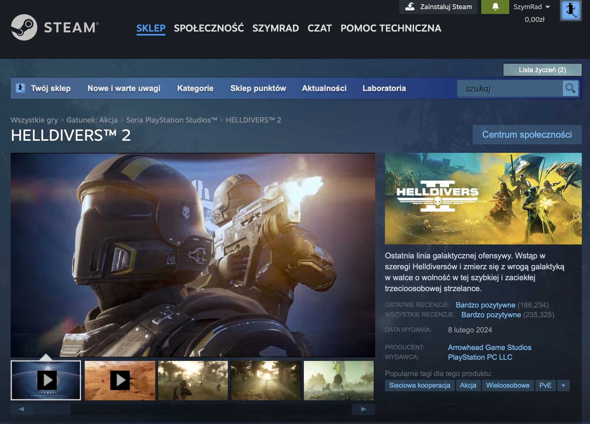This screenshot has height=424, width=590.
Task: Click Wszystkie gry breadcrumb
Action: coord(34,120)
